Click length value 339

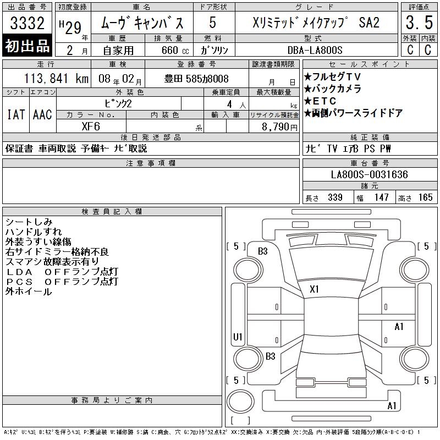click(x=335, y=197)
